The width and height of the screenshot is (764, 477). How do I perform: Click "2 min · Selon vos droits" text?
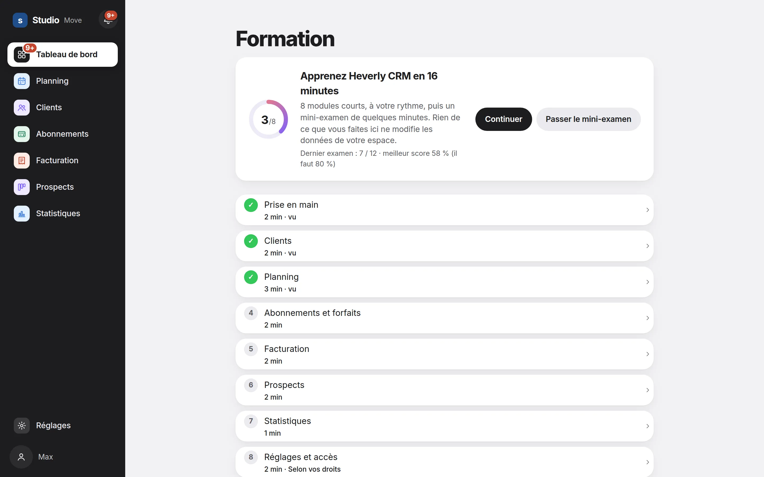pos(302,469)
